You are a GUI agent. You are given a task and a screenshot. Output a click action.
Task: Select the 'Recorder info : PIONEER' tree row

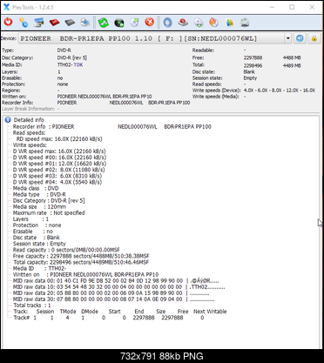tap(112, 126)
